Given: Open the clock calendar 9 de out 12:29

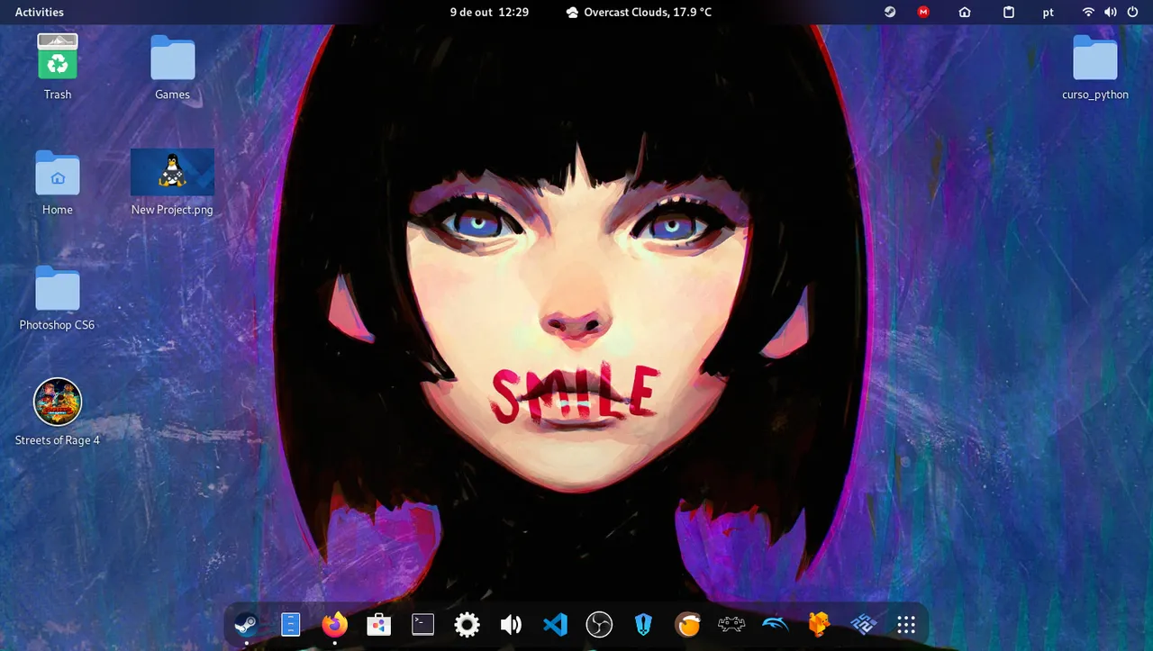Looking at the screenshot, I should pyautogui.click(x=489, y=13).
